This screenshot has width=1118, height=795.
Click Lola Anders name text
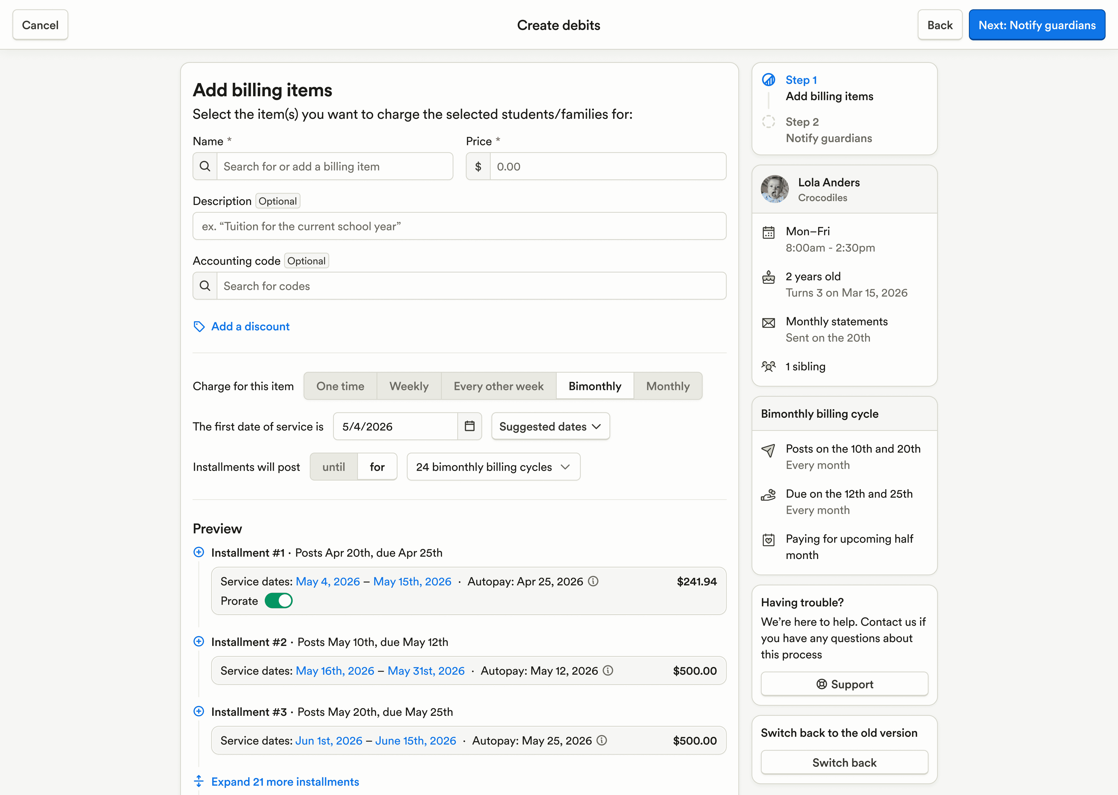(829, 182)
